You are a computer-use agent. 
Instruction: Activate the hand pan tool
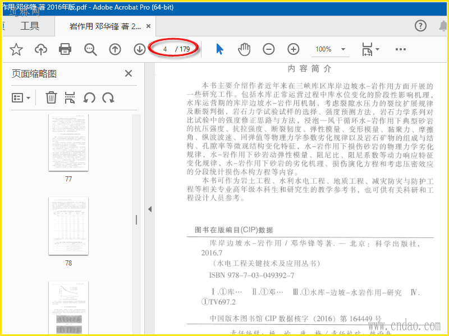coord(244,49)
